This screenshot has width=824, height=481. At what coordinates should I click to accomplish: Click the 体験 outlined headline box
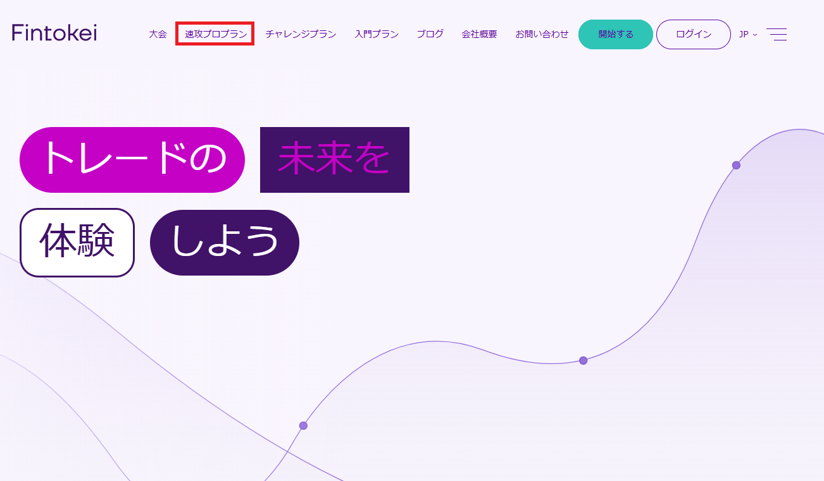tap(77, 243)
